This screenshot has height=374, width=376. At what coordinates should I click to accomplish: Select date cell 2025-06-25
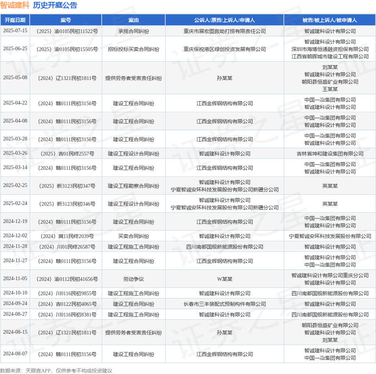pos(15,49)
